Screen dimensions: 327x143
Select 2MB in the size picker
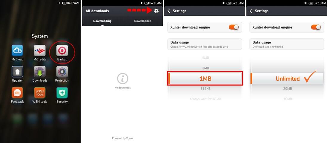point(205,68)
